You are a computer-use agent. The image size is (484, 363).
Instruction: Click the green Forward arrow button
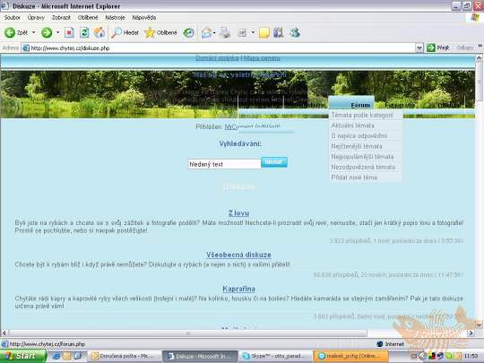(47, 32)
